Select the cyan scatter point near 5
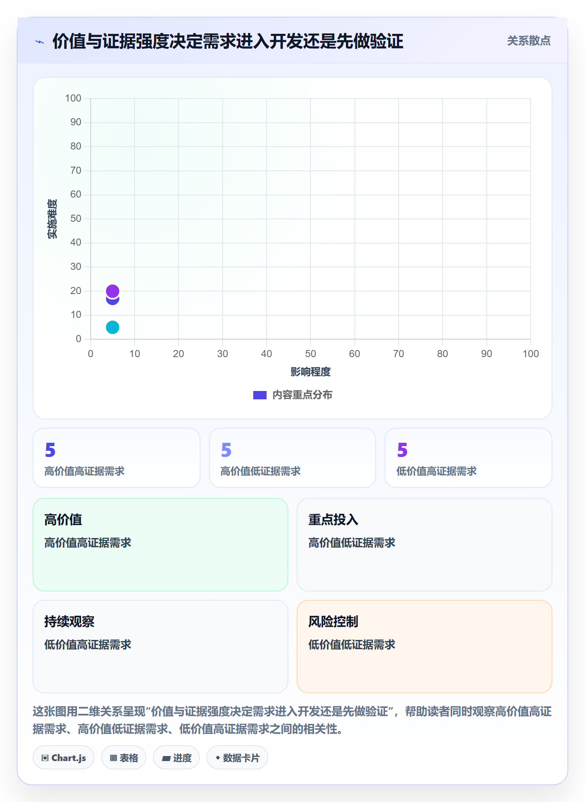Viewport: 585px width, 802px height. click(x=112, y=327)
